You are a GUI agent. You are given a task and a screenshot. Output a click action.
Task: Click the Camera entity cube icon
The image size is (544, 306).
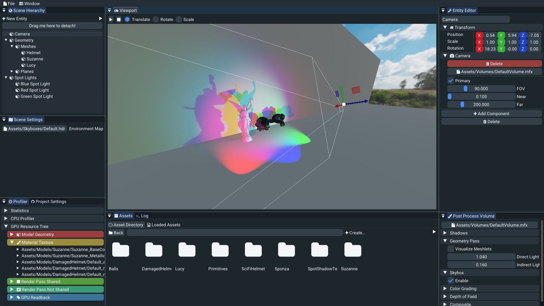point(11,34)
